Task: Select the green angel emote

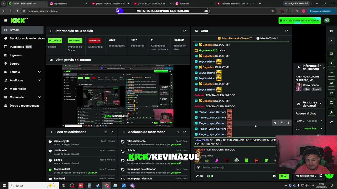Action: (x=246, y=160)
